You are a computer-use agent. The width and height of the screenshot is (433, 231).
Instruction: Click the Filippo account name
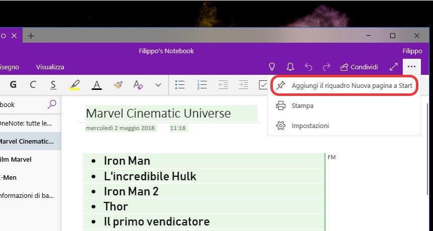click(x=412, y=51)
